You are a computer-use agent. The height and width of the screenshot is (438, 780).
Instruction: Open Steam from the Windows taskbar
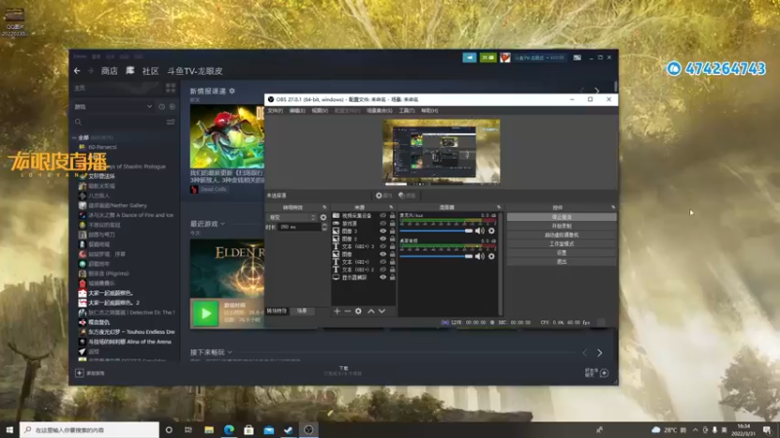pos(289,429)
